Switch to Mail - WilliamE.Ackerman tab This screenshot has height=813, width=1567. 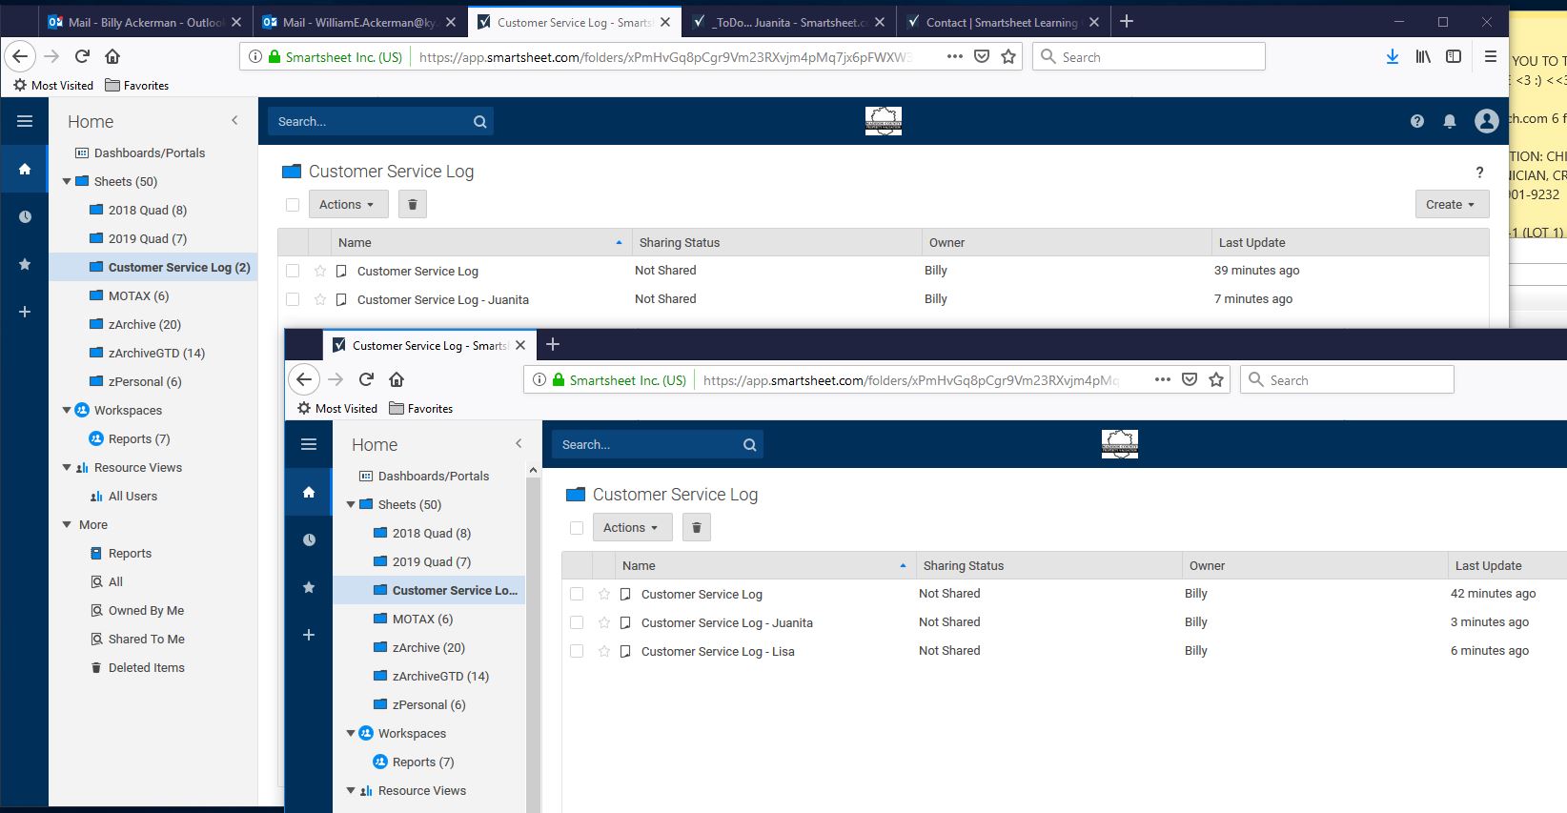click(360, 22)
